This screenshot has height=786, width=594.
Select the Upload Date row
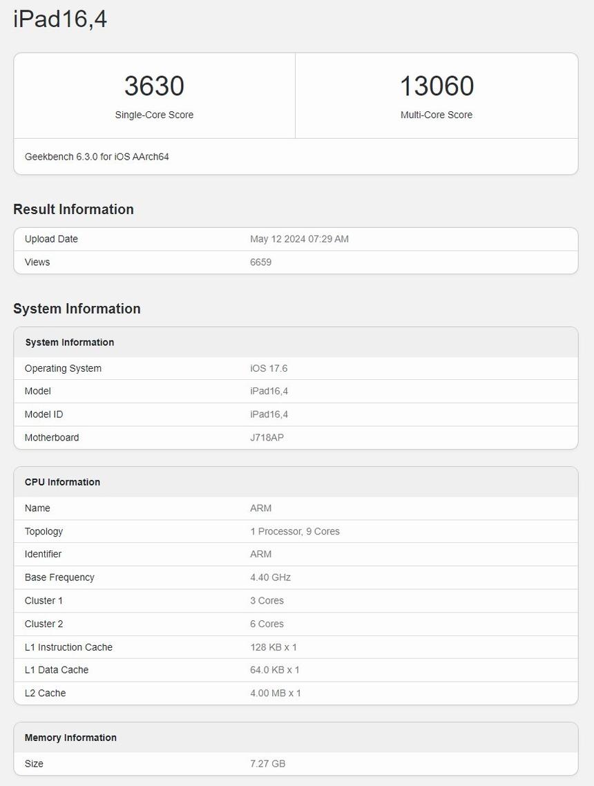click(297, 238)
